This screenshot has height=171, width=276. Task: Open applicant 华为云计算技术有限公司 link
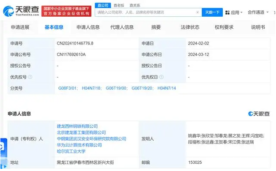[79, 145]
